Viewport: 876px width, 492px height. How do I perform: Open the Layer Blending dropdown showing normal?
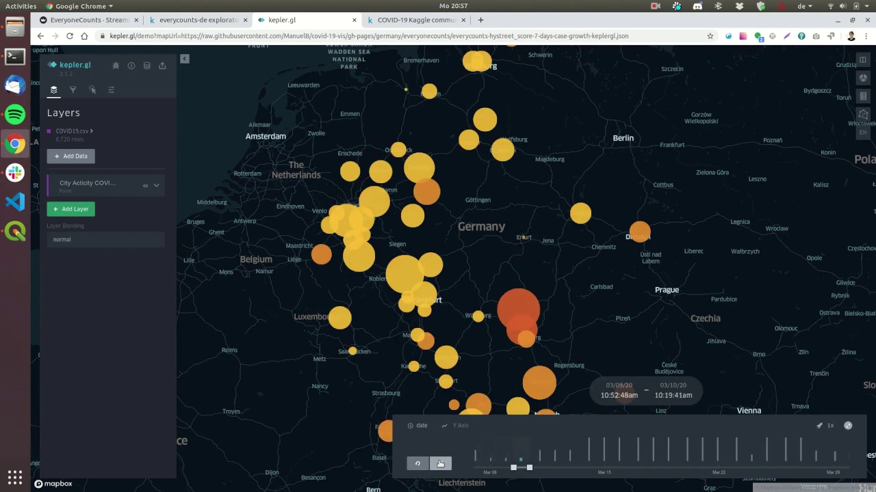tap(105, 239)
